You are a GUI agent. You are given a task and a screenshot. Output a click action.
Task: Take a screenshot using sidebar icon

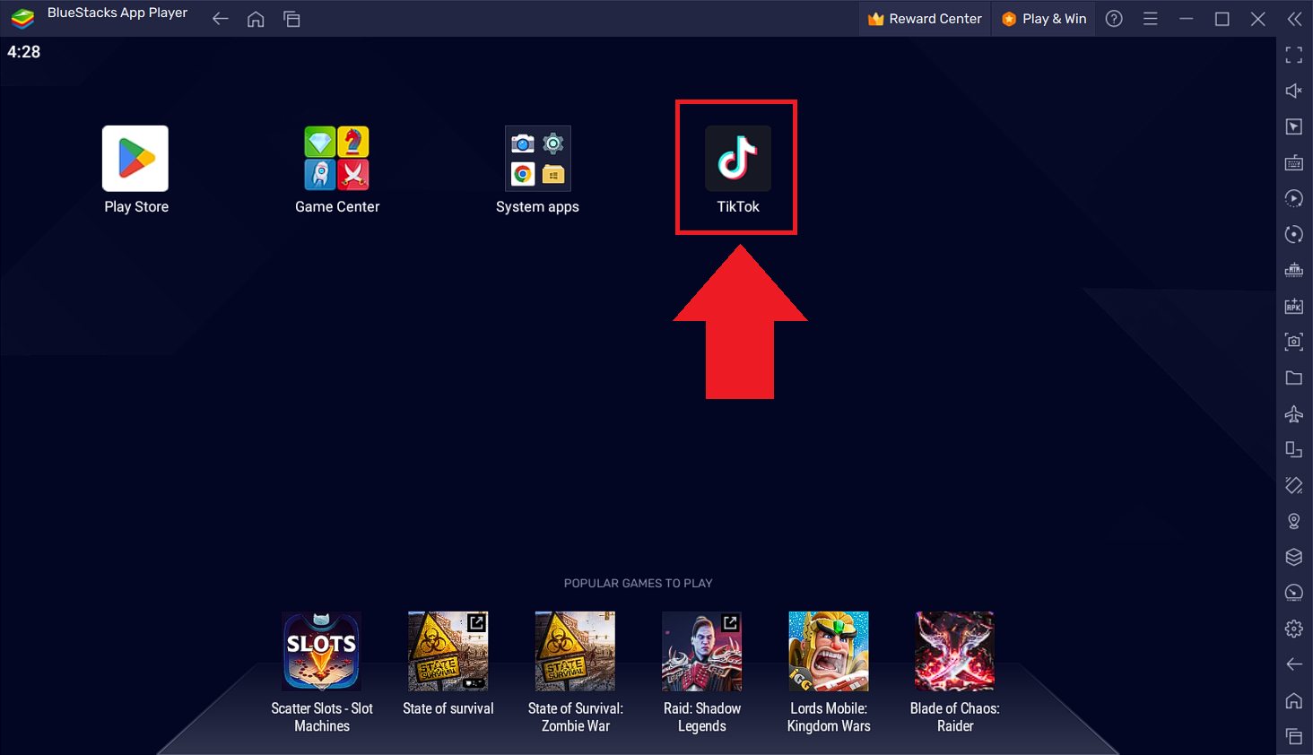click(x=1293, y=342)
